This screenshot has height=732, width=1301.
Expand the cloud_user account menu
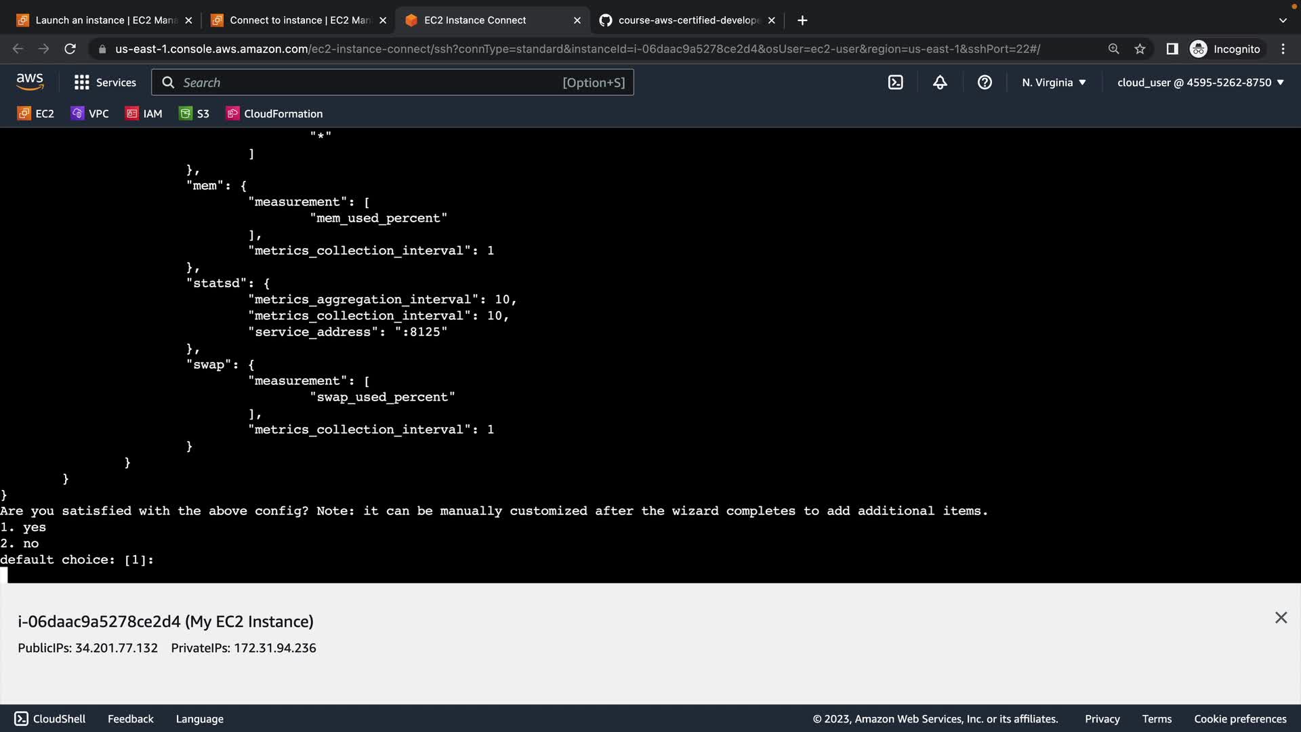[x=1200, y=82]
